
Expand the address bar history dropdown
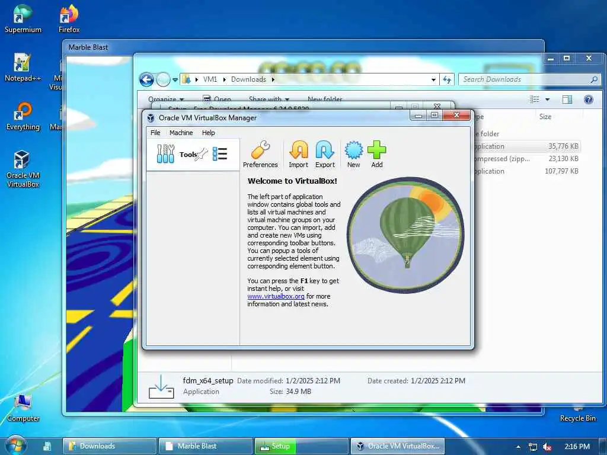(433, 80)
